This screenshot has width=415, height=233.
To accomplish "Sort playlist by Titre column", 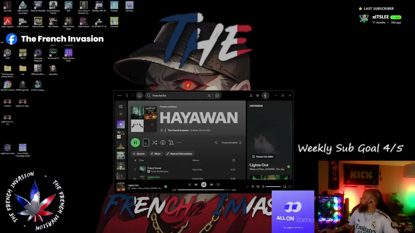I will (x=141, y=161).
